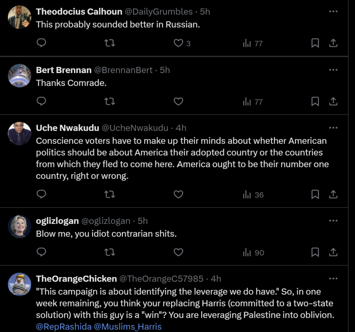
Task: Reply to oglizlogan's tweet
Action: tap(41, 252)
